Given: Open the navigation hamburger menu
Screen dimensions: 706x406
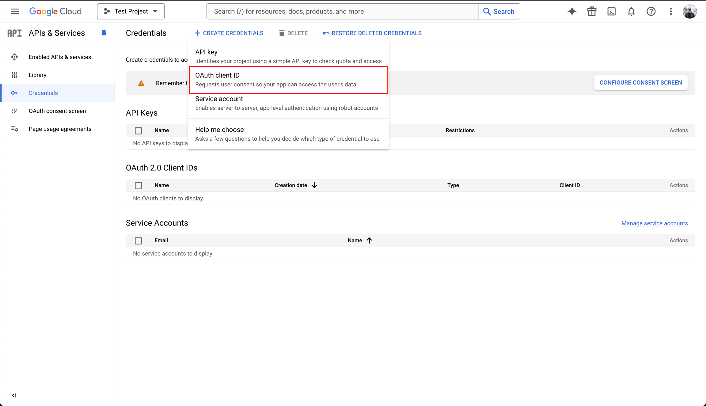Looking at the screenshot, I should [x=15, y=11].
